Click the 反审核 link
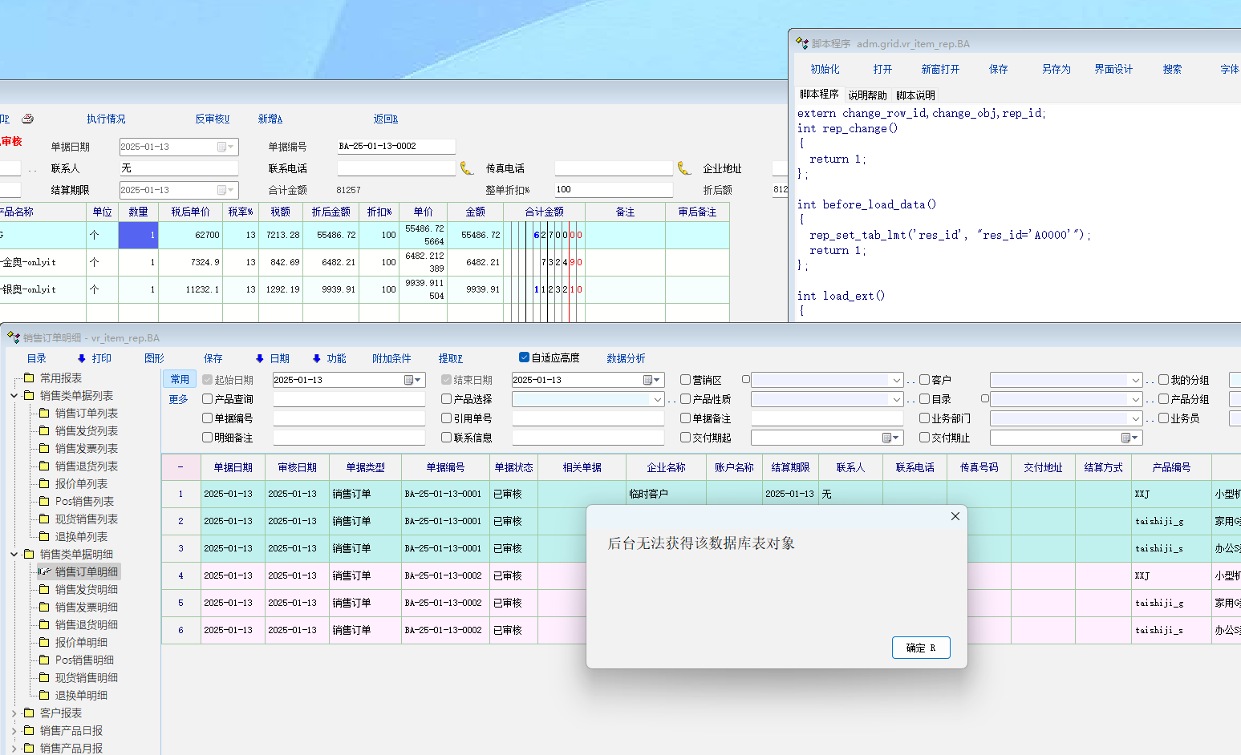This screenshot has height=755, width=1241. point(212,119)
